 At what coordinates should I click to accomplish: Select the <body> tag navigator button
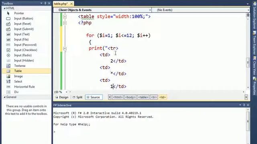(130, 97)
